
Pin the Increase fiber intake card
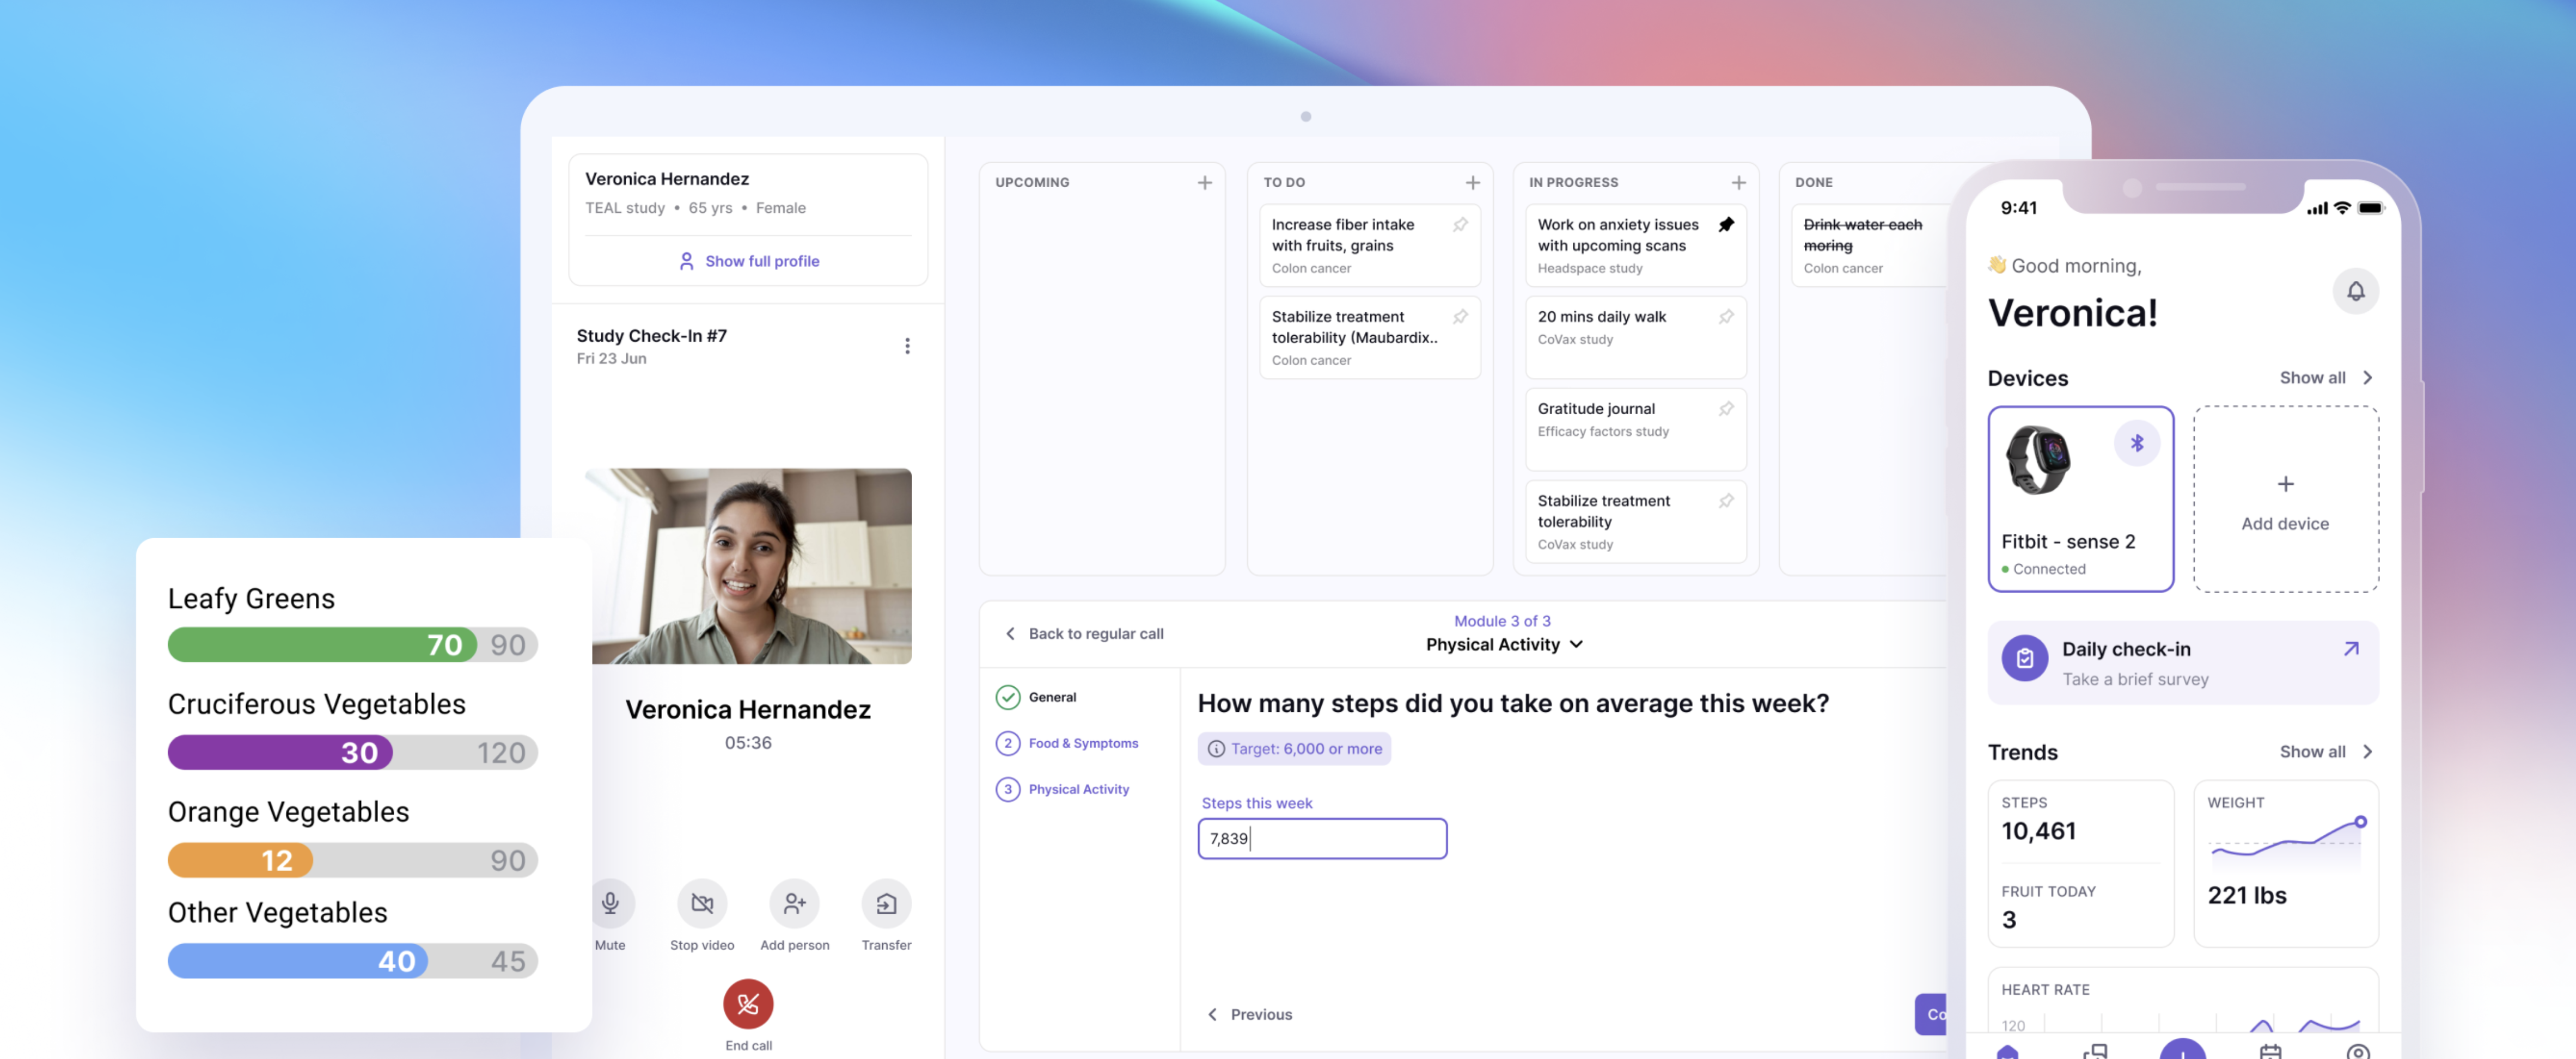click(x=1460, y=225)
